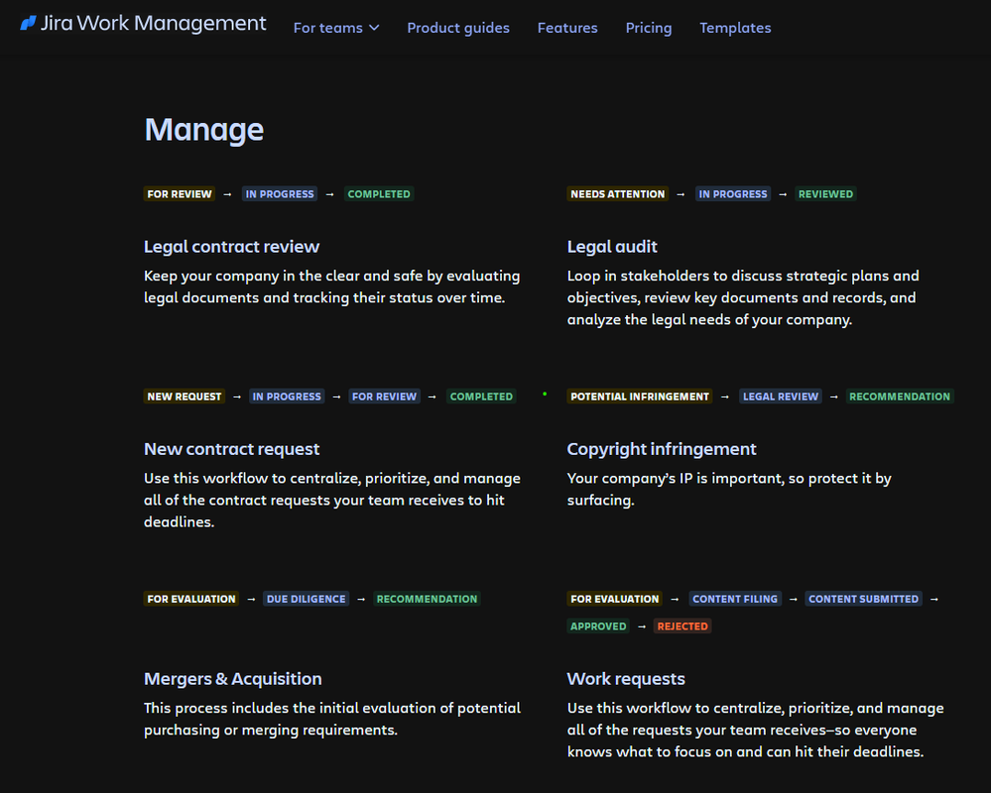This screenshot has width=991, height=793.
Task: Click the Copyright infringement description text
Action: click(729, 490)
